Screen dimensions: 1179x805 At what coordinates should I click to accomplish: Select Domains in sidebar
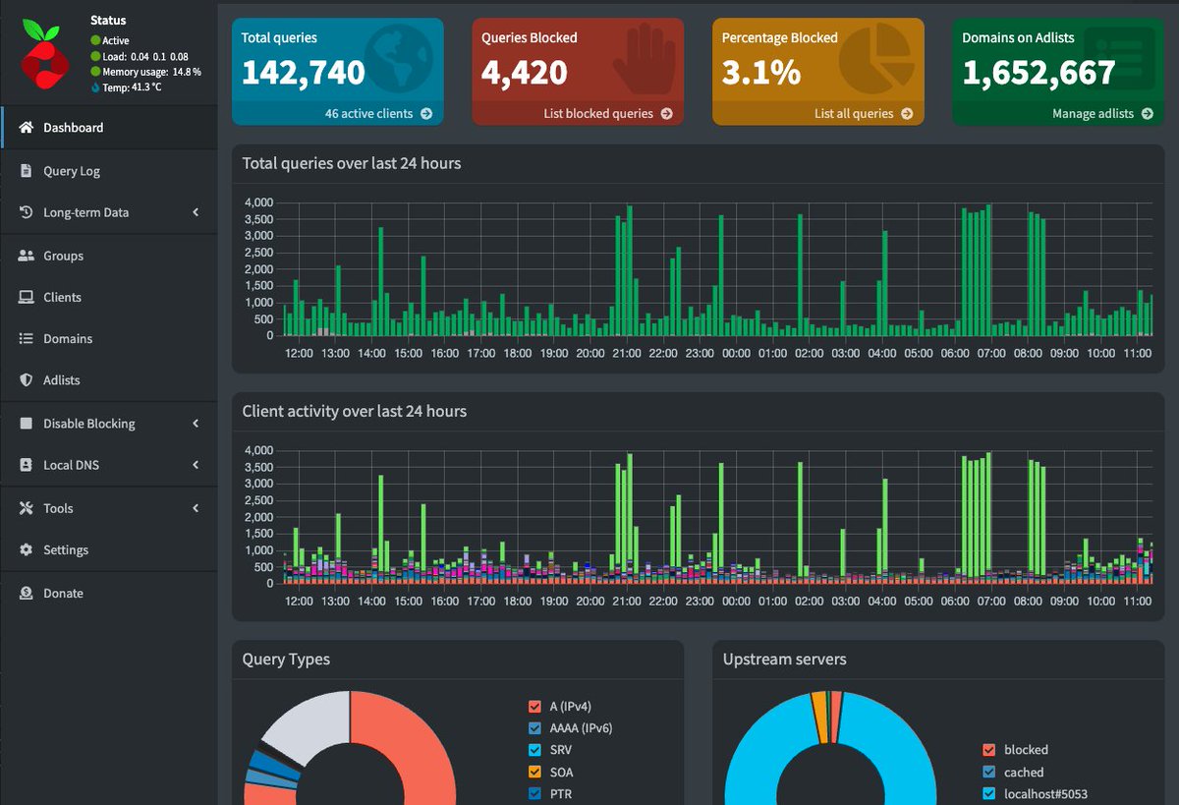click(109, 338)
